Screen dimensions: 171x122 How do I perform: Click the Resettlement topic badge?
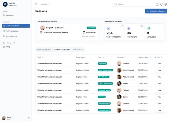(x=103, y=77)
